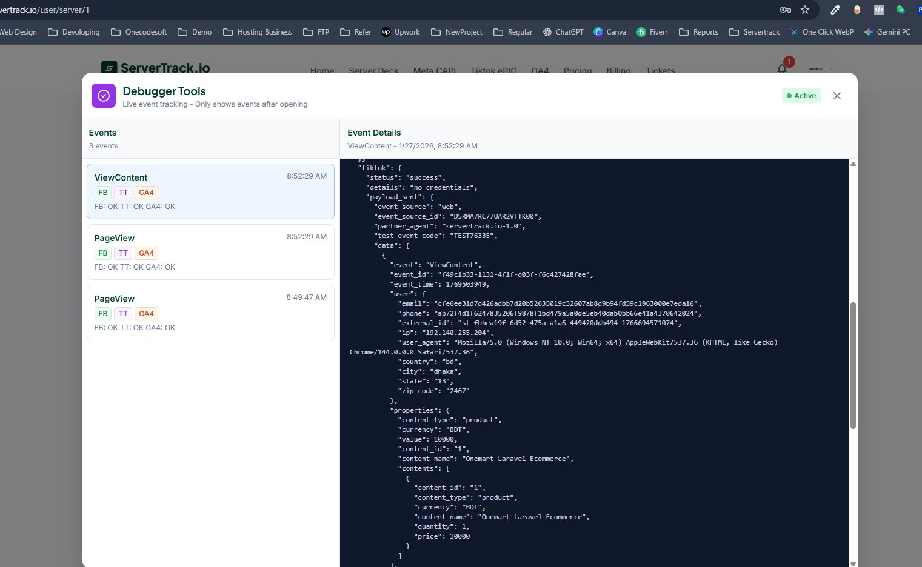Click the green Active status badge

(801, 96)
